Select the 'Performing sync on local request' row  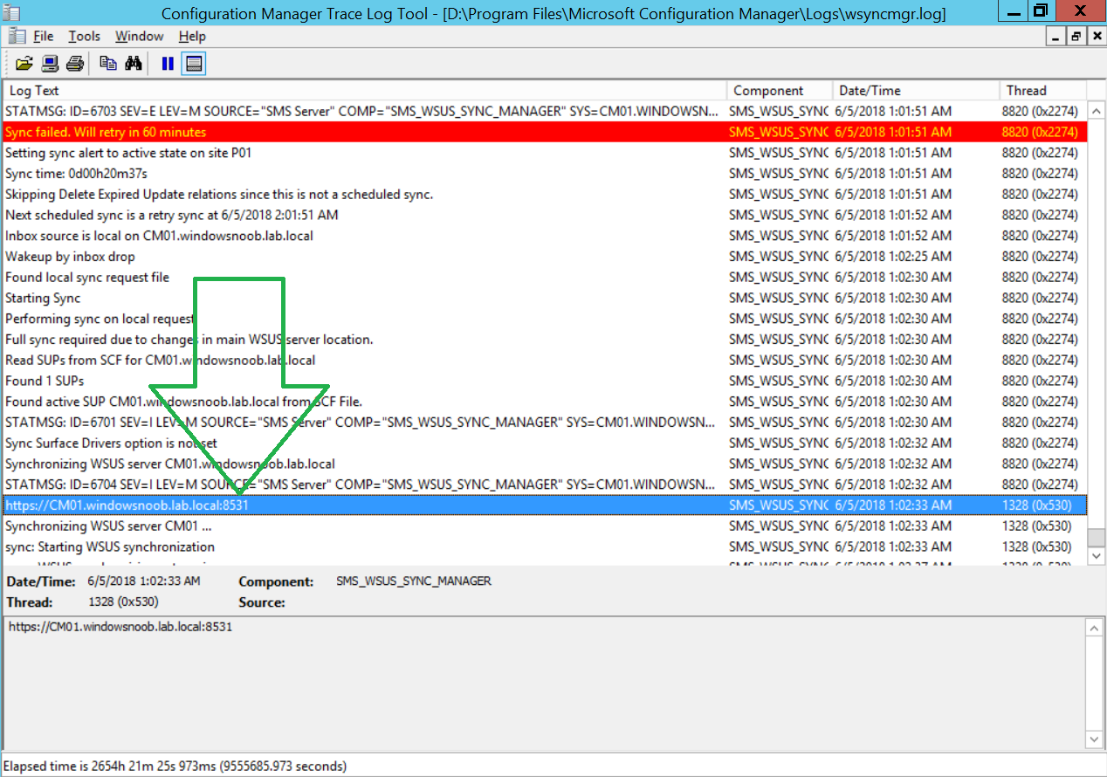[545, 319]
